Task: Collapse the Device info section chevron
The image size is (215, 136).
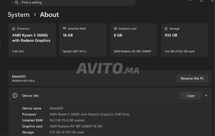Action: pos(206,95)
